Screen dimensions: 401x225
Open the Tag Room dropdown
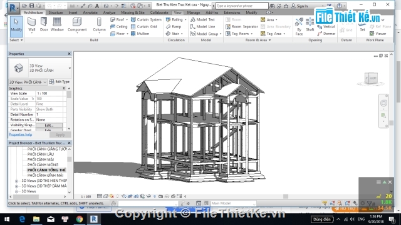point(252,34)
